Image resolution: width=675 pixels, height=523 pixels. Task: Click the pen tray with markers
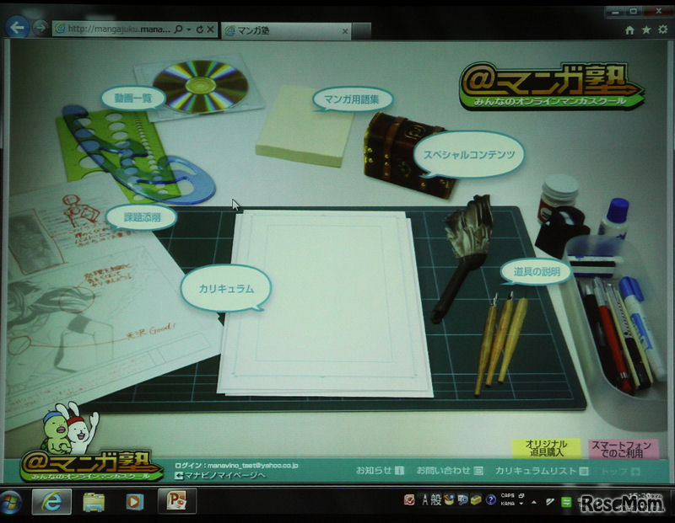click(x=618, y=331)
